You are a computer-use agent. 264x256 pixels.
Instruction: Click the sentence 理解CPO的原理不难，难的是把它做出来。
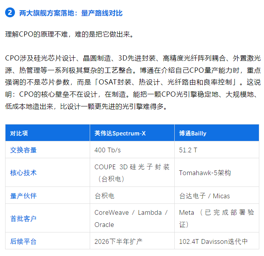point(69,34)
